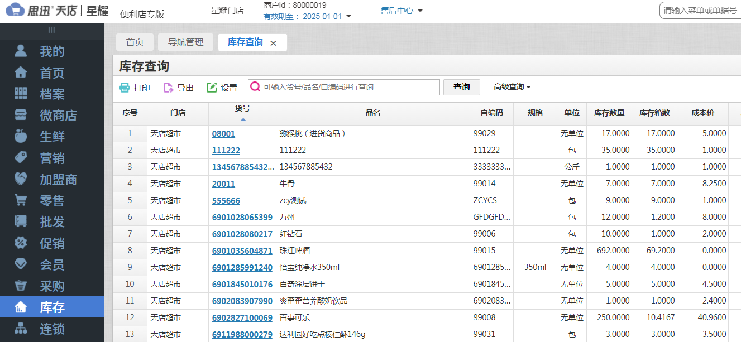Open the 营销 tag sidebar icon
The image size is (741, 342).
point(21,158)
